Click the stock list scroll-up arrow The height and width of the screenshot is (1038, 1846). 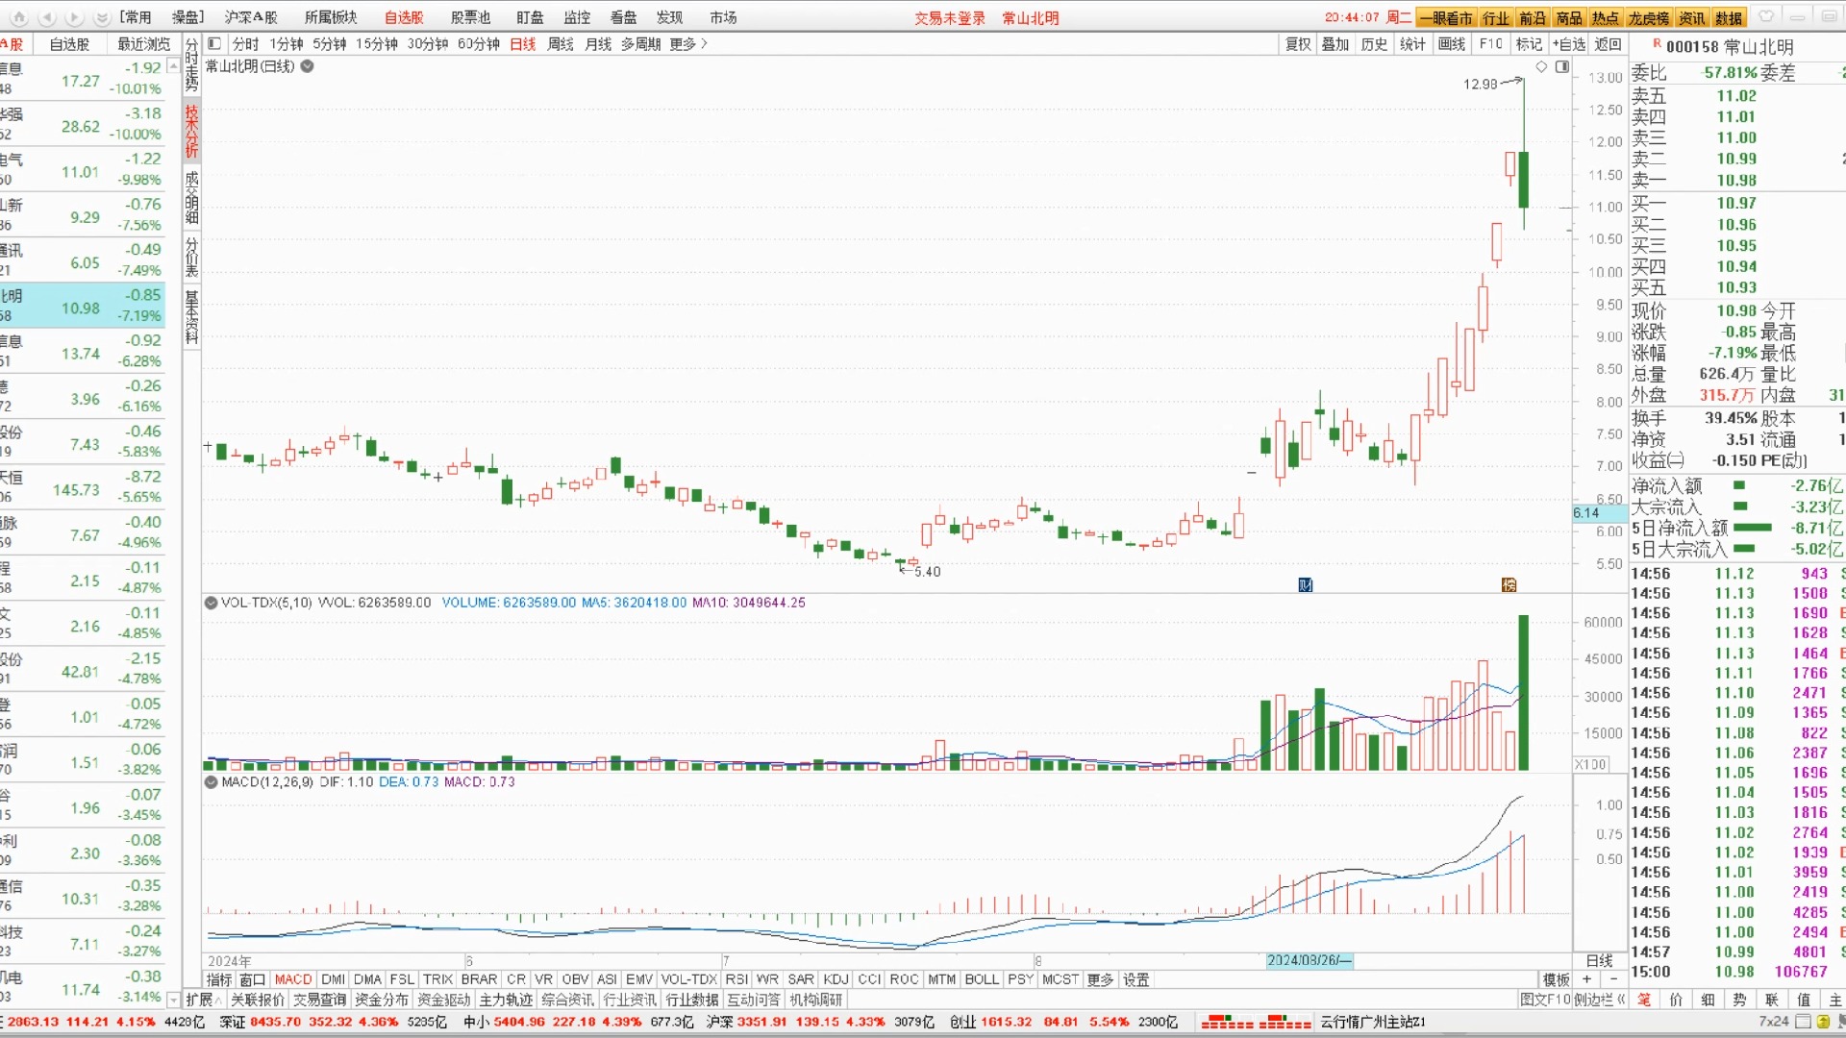[x=173, y=65]
